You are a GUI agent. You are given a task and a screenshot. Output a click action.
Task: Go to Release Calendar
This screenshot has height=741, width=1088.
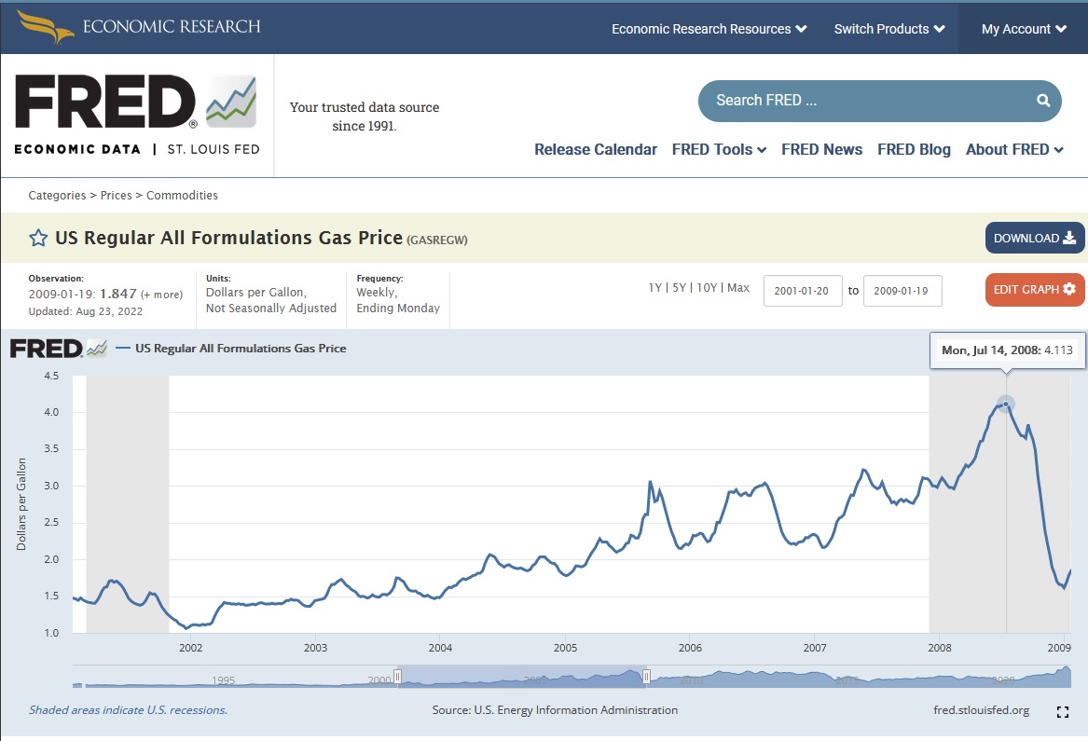[596, 149]
